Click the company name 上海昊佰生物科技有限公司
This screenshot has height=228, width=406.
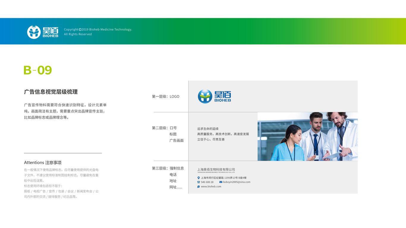click(x=216, y=170)
